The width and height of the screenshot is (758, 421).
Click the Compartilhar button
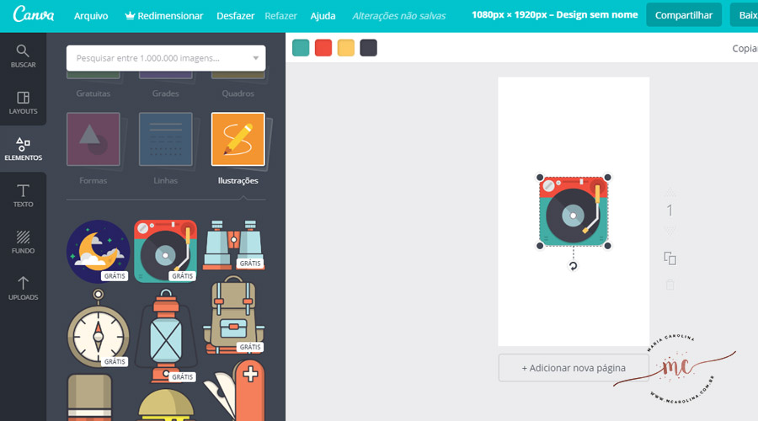[684, 15]
